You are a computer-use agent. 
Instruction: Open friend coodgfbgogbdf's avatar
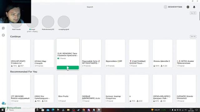[64, 22]
